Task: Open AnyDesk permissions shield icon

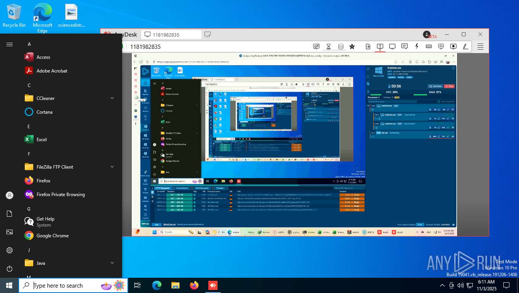Action: [x=441, y=47]
